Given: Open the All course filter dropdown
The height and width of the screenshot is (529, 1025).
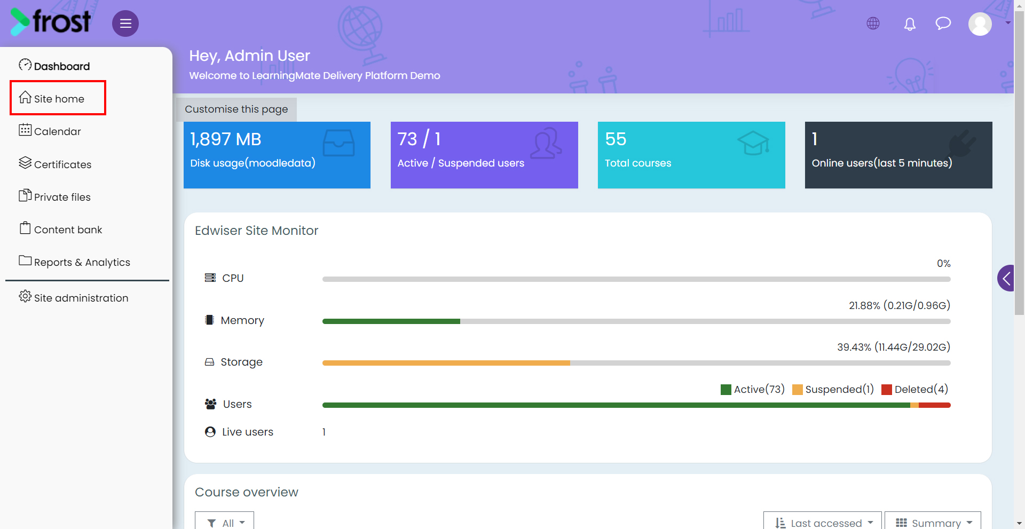Looking at the screenshot, I should click(x=224, y=522).
